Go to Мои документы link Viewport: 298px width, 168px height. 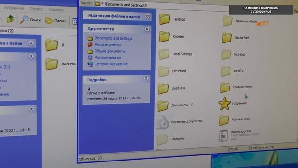[x=108, y=45]
